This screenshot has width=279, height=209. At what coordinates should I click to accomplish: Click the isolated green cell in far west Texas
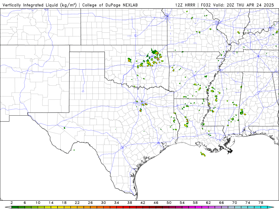coord(65,128)
